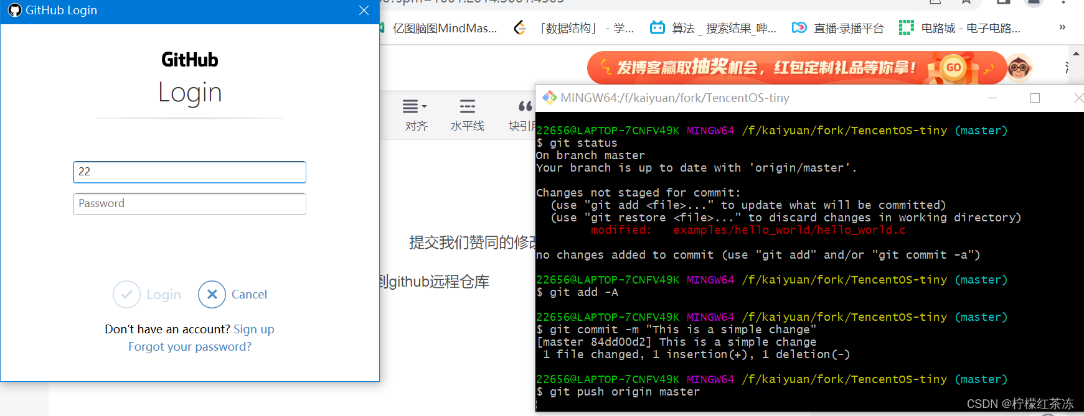The image size is (1084, 416).
Task: Open the Sign up link
Action: 253,329
